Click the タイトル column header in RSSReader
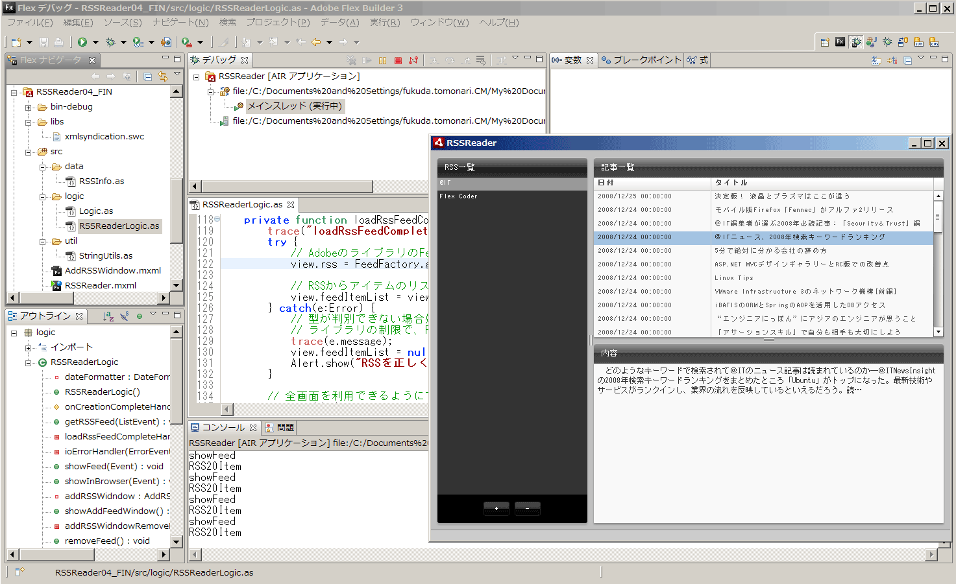Screen dimensions: 956x584 (x=822, y=183)
